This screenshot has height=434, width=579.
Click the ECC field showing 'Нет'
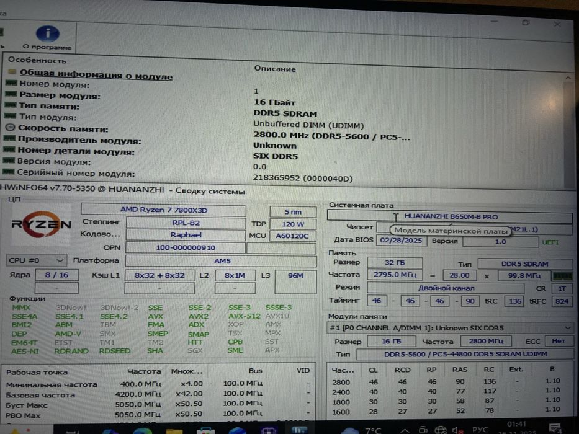tap(559, 341)
